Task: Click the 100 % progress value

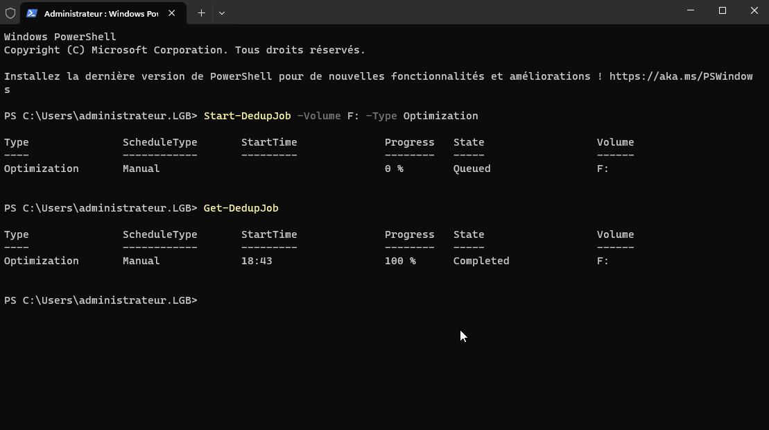Action: click(x=400, y=261)
